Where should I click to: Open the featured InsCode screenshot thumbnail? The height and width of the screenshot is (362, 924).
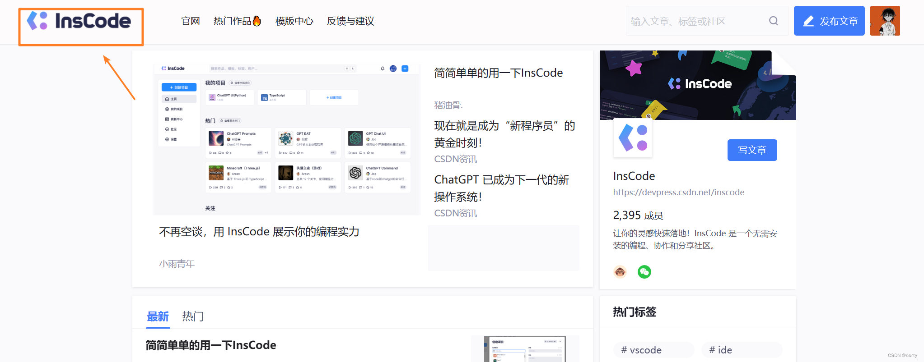pyautogui.click(x=287, y=138)
